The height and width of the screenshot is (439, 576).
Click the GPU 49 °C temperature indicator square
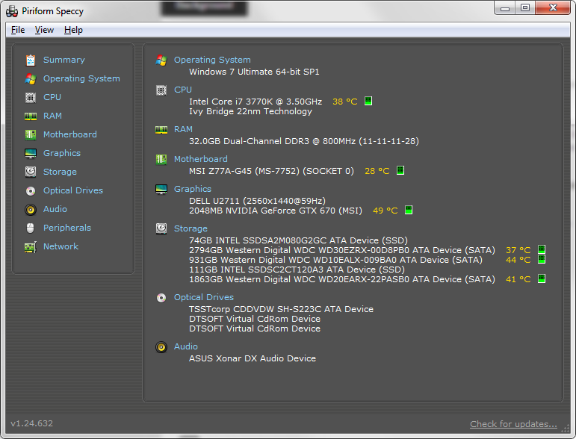409,210
